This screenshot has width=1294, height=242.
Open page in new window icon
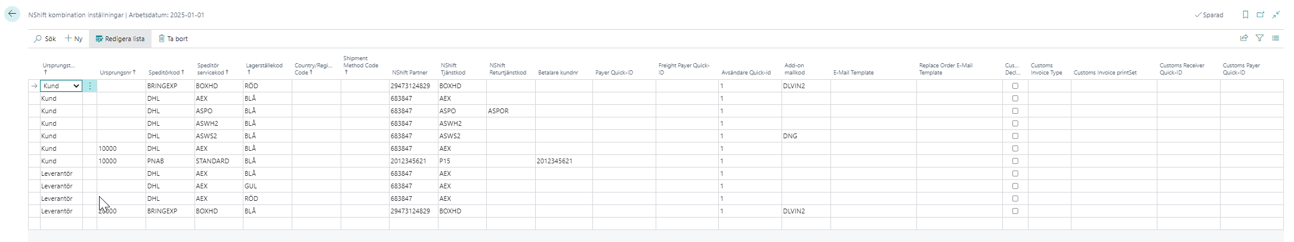1261,15
